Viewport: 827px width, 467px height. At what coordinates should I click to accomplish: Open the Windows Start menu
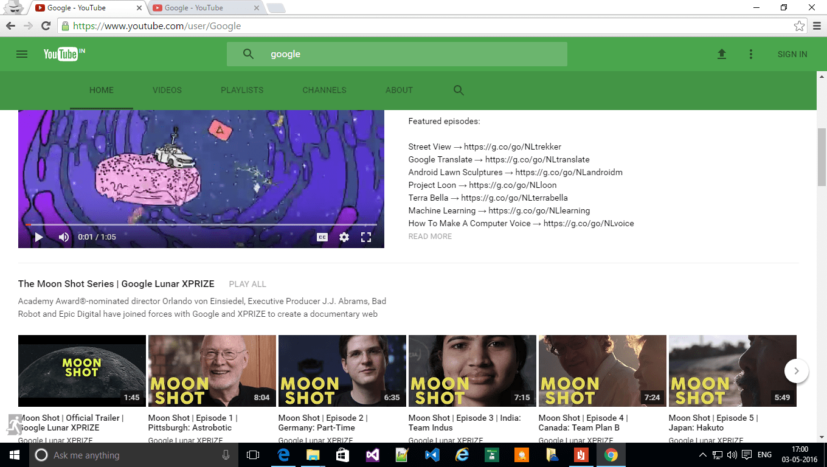15,455
